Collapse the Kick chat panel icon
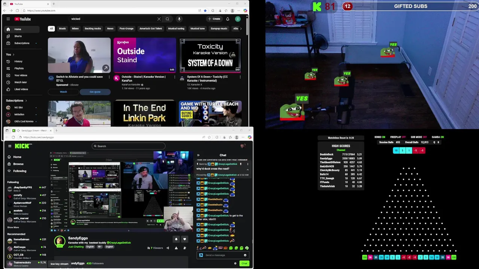The image size is (479, 269). (198, 155)
